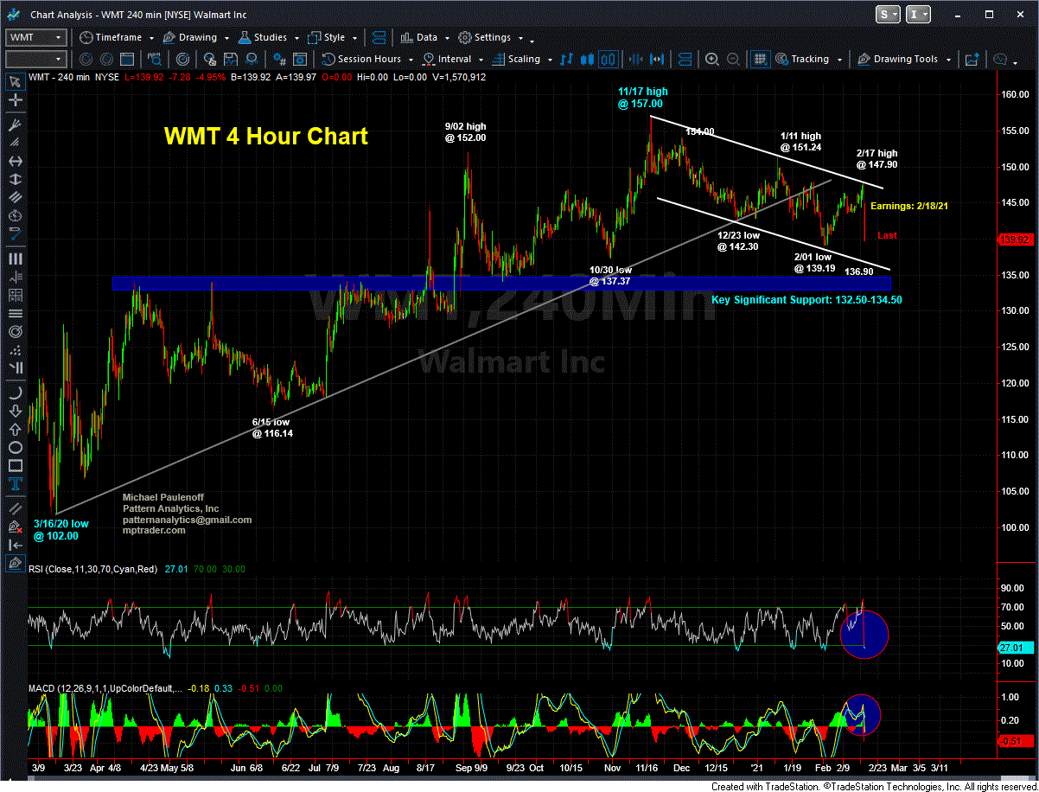The image size is (1039, 792).
Task: Click the WMT 4 Hour Chart yellow title text
Action: click(266, 137)
